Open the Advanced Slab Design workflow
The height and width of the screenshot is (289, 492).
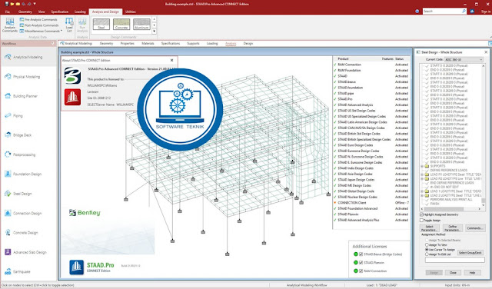coord(25,252)
